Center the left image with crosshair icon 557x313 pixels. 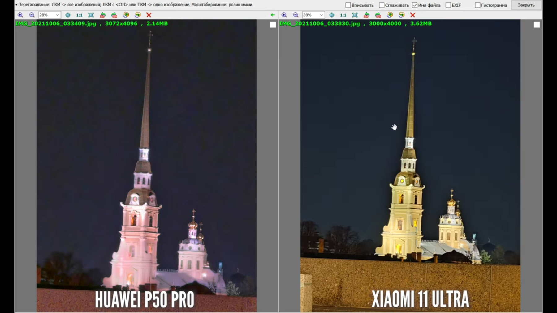(68, 15)
